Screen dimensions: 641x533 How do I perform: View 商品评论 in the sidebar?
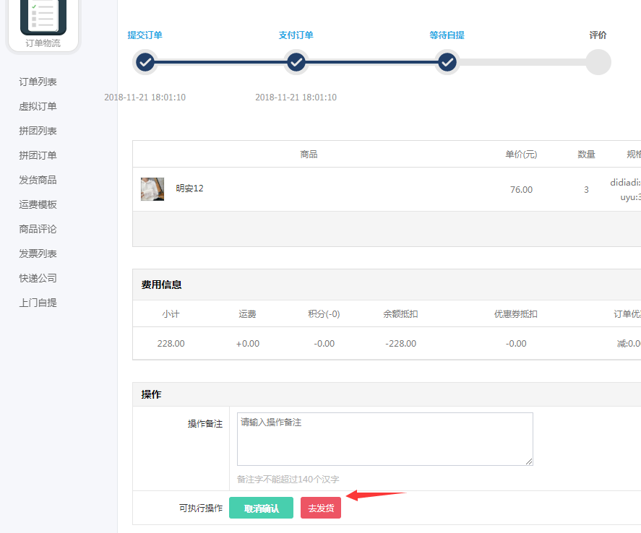tap(38, 229)
